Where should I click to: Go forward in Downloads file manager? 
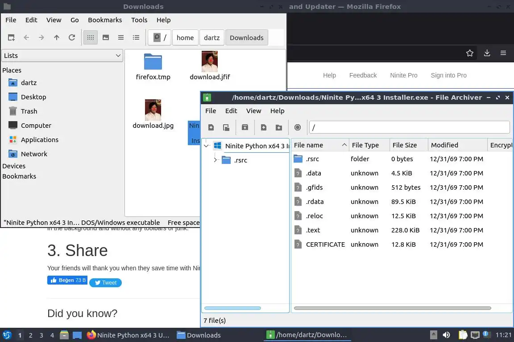pyautogui.click(x=41, y=38)
